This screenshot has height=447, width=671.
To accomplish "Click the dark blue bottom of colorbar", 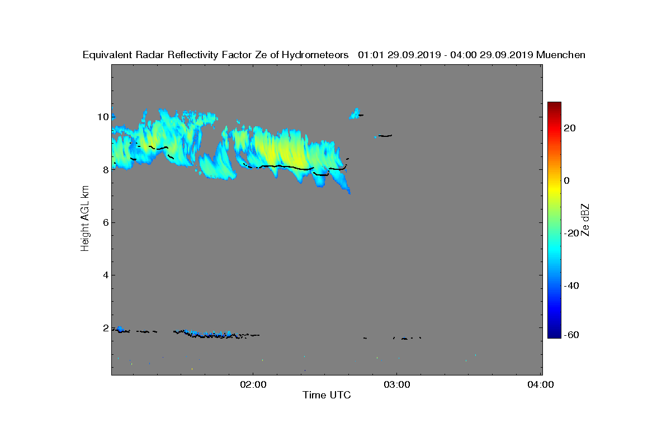I will click(x=554, y=334).
